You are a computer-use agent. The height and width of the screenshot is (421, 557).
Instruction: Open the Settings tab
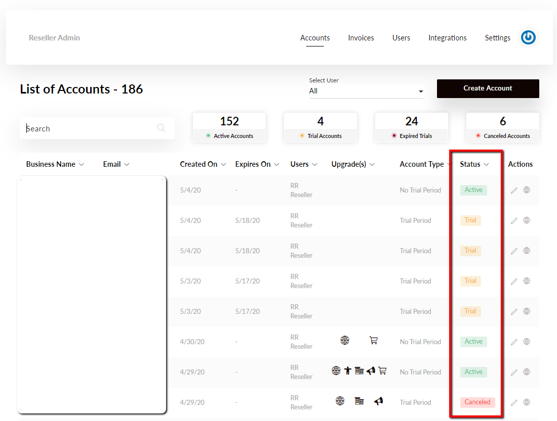tap(497, 37)
